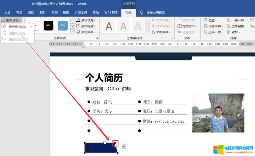255x156 pixels.
Task: Pick the first dark WordArt A style
Action: (109, 26)
